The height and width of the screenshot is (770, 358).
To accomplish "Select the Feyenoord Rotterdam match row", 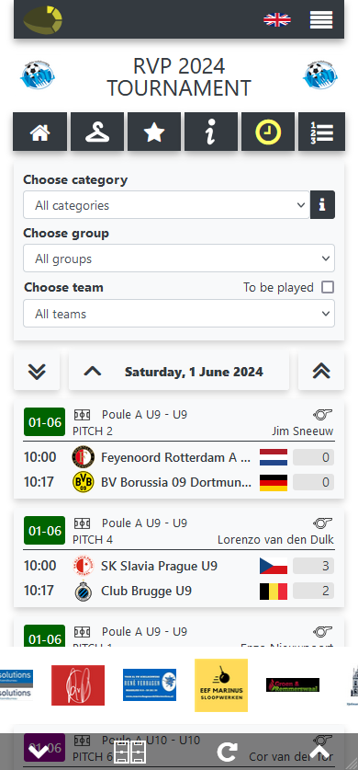I will pos(179,458).
